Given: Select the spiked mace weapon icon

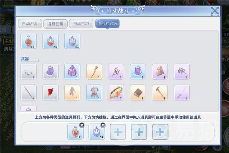Looking at the screenshot, I should (x=182, y=71).
